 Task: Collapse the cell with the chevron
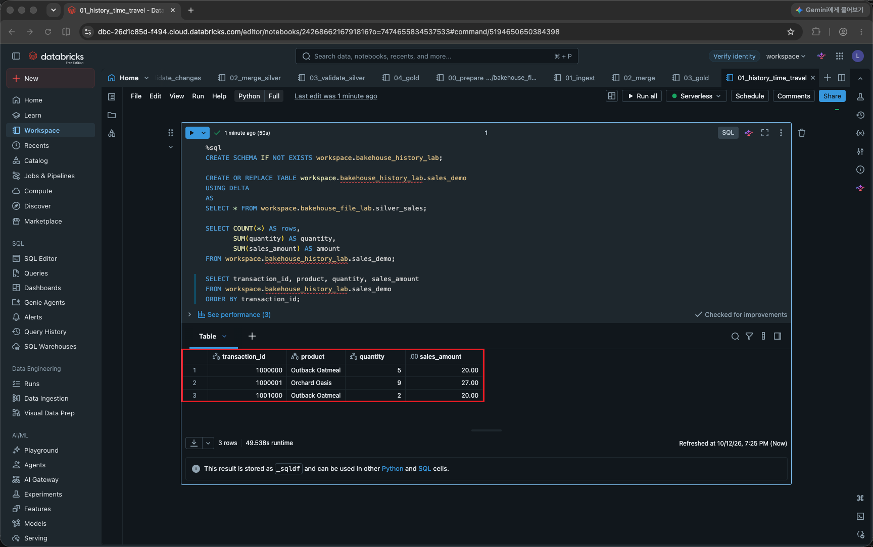click(171, 147)
